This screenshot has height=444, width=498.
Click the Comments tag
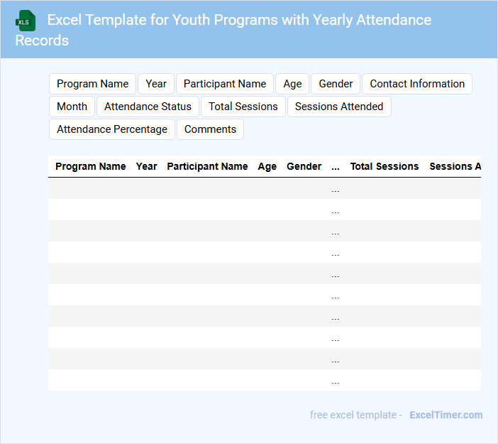pyautogui.click(x=210, y=129)
